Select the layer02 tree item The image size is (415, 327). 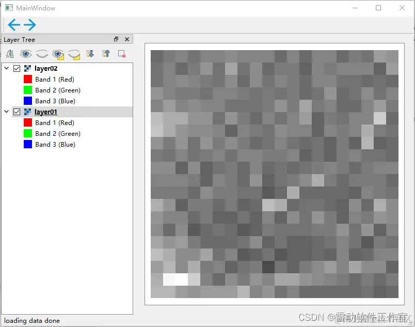(46, 69)
